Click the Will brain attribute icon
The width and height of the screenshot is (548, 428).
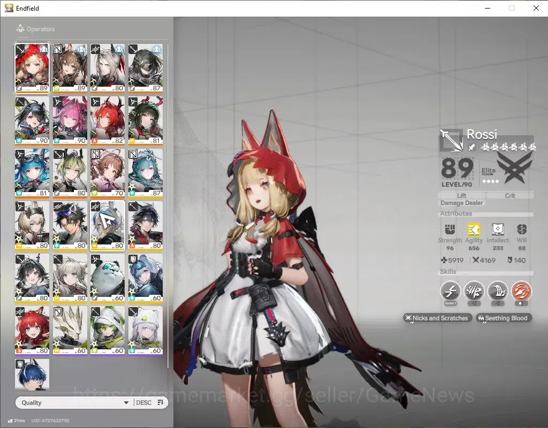(522, 230)
